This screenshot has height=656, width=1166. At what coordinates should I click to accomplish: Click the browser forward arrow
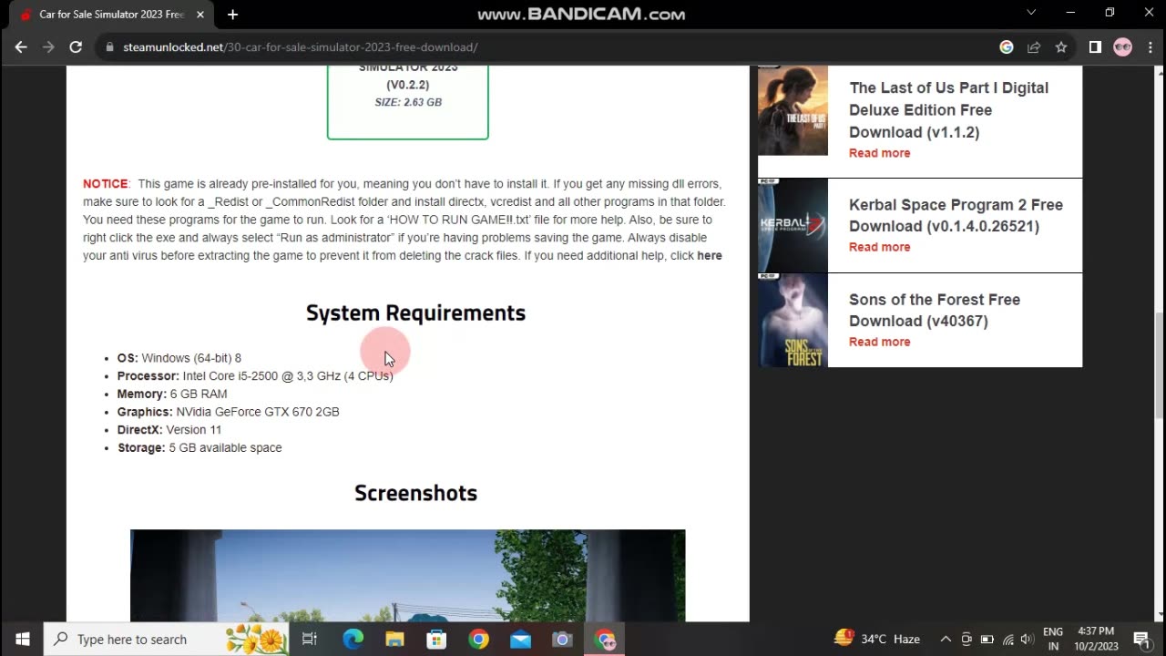click(48, 46)
